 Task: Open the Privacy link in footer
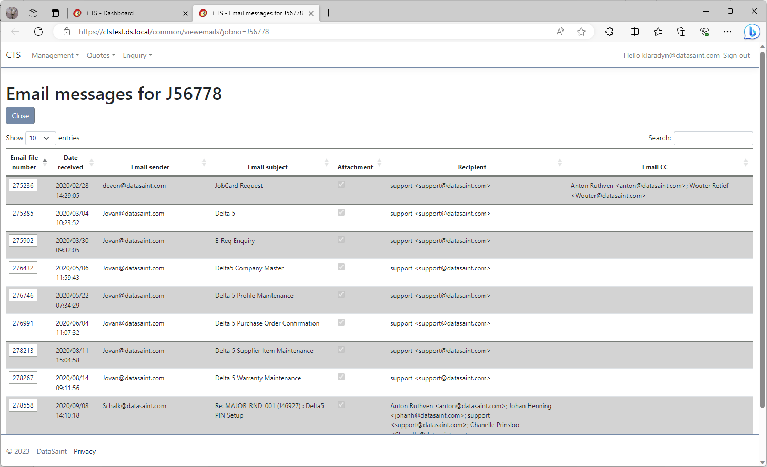[x=85, y=451]
